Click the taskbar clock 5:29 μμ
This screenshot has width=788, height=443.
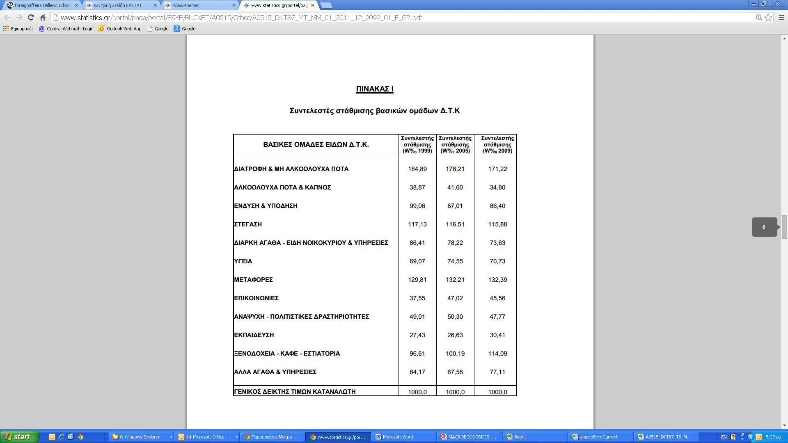click(x=774, y=437)
